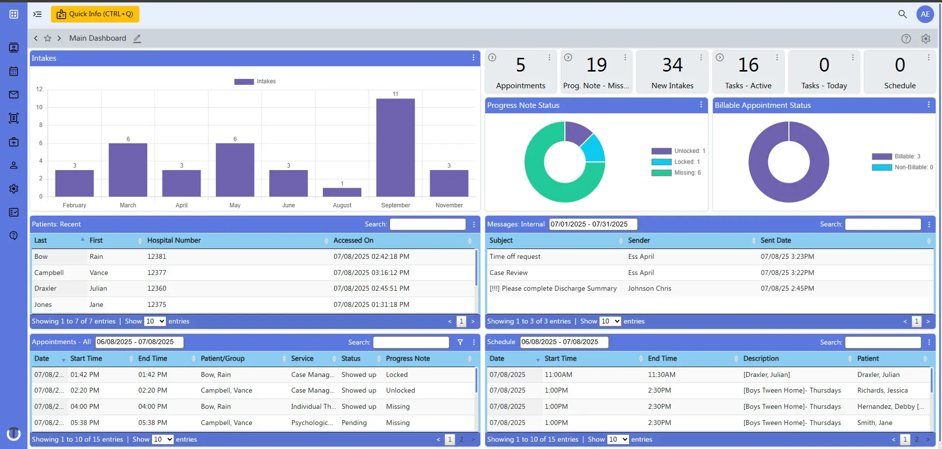The image size is (942, 449).
Task: Open the patient ID card sidebar icon
Action: [x=14, y=48]
